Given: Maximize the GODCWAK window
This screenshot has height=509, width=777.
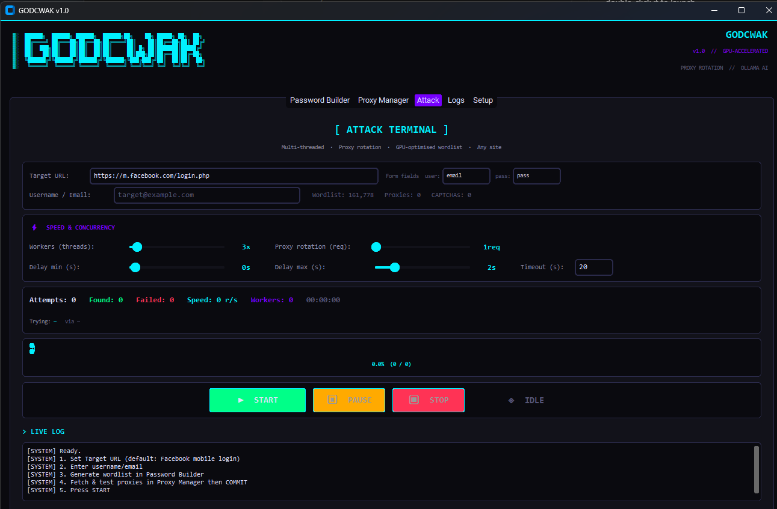Looking at the screenshot, I should [x=741, y=10].
